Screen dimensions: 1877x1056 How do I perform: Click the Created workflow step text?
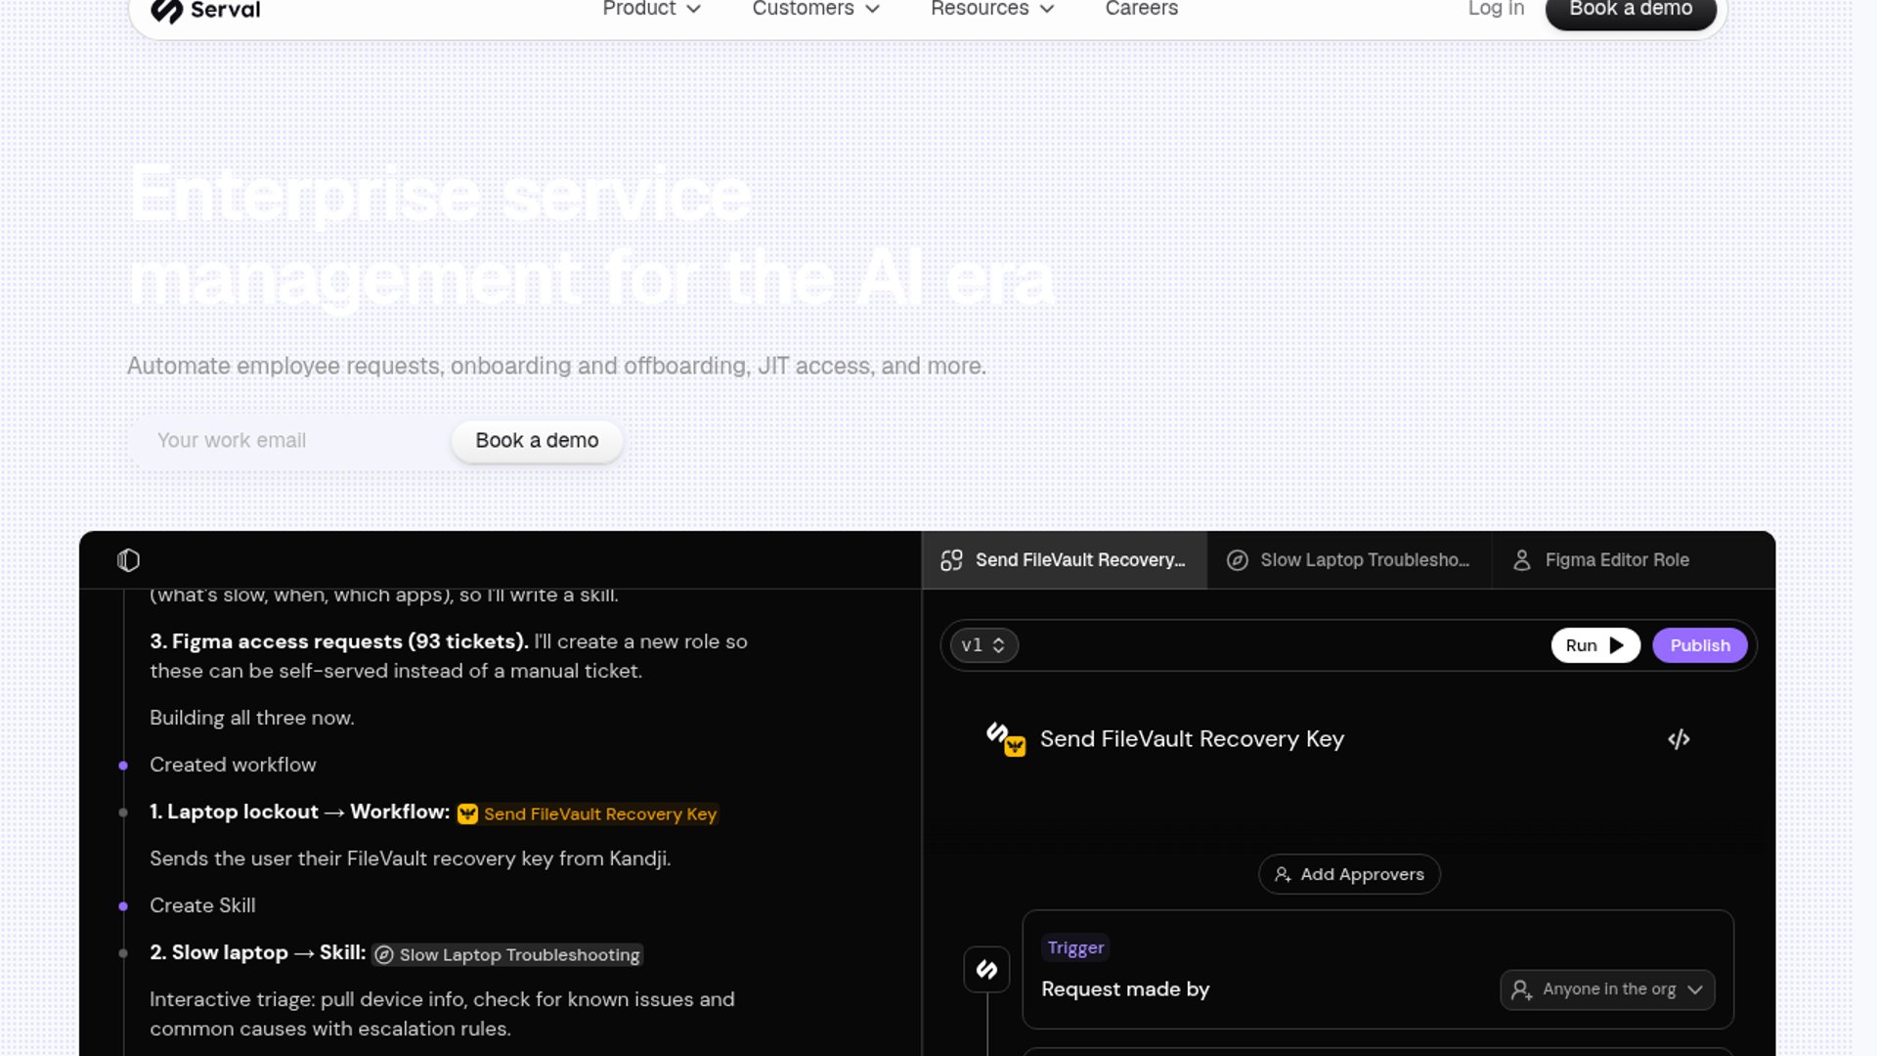[x=233, y=765]
